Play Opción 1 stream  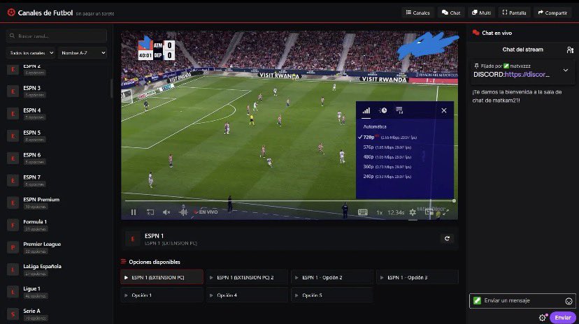point(162,295)
